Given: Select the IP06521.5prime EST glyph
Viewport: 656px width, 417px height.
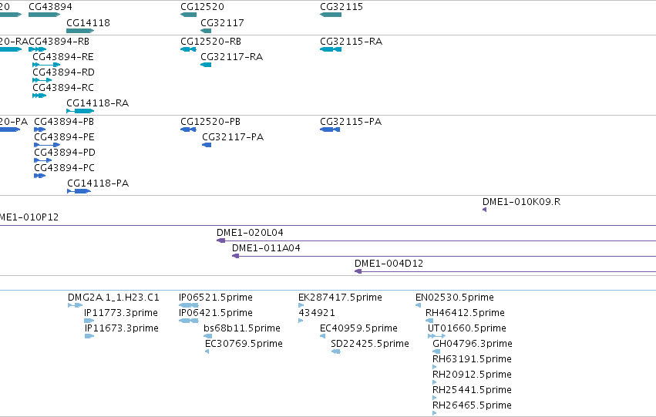Looking at the screenshot, I should 189,305.
